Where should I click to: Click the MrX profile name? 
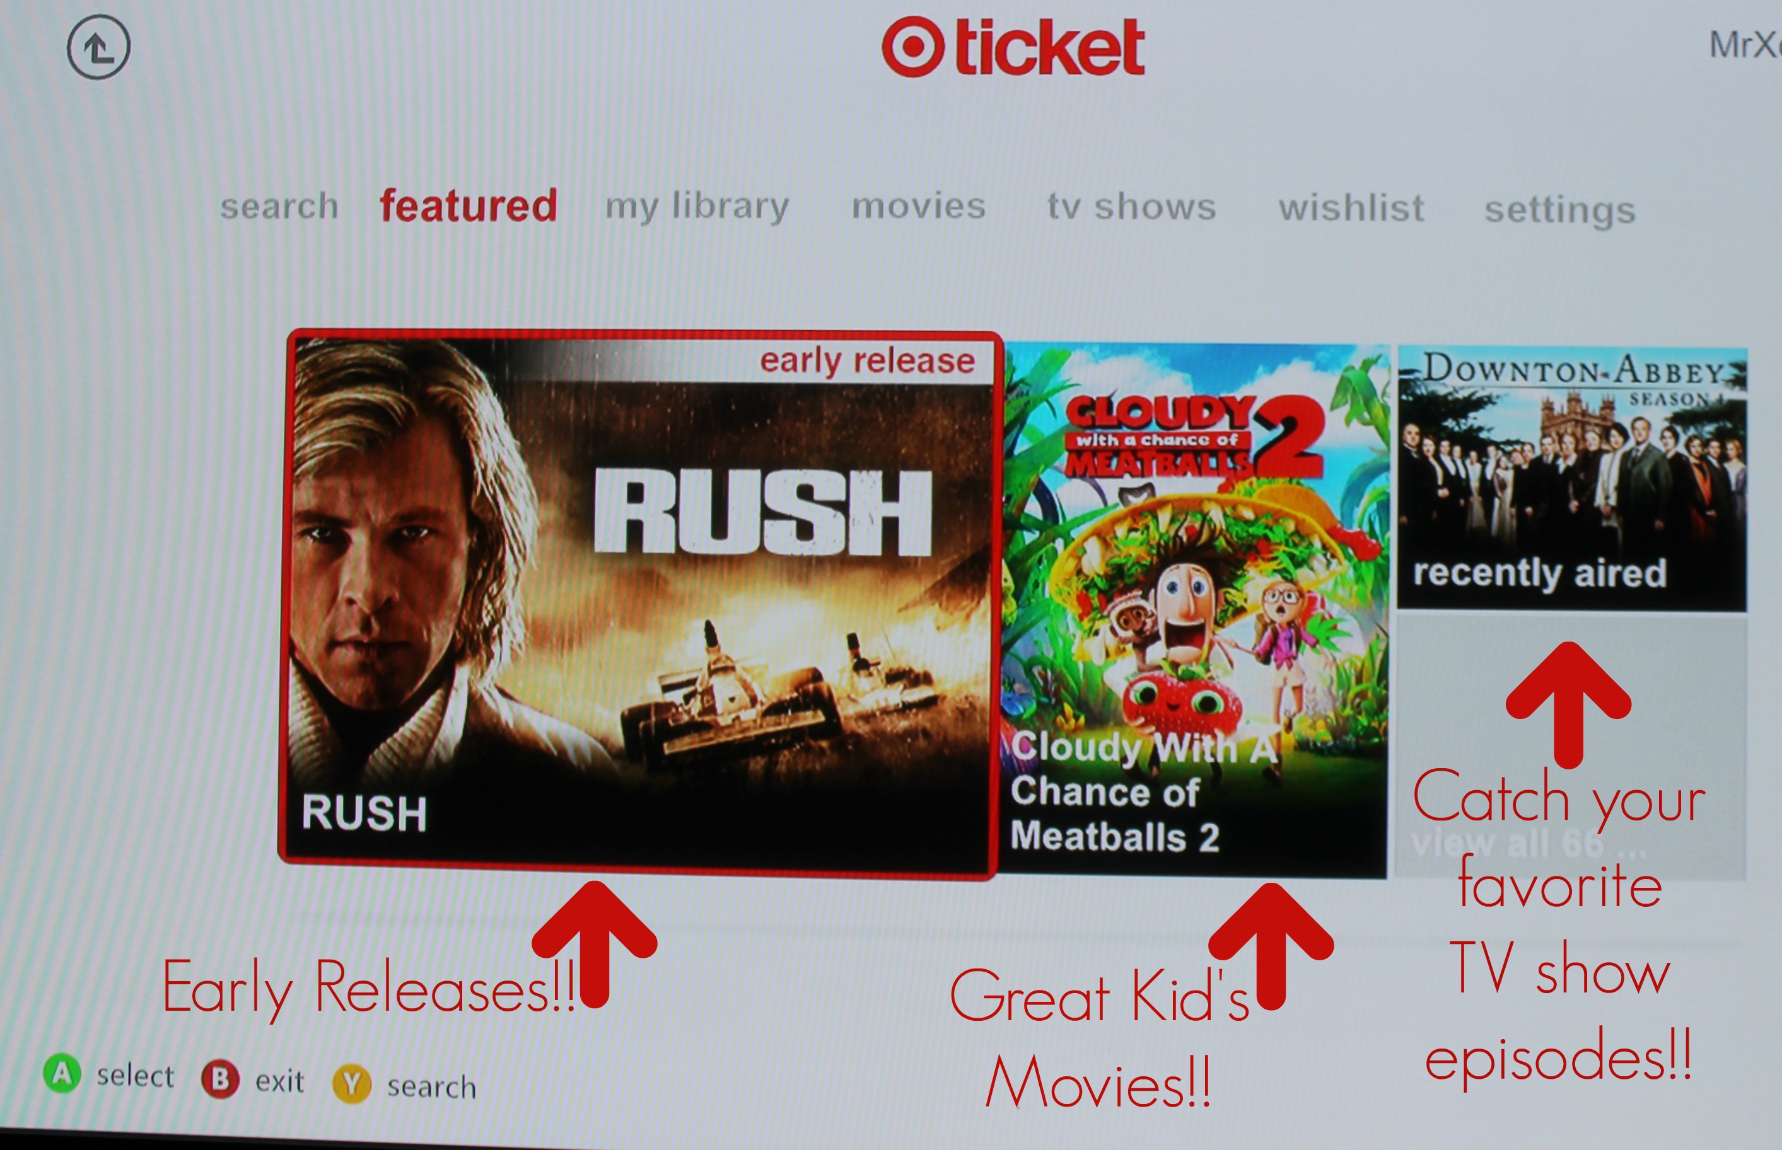(x=1745, y=45)
